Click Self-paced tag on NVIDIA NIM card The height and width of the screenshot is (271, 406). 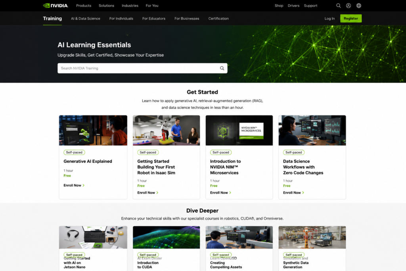pos(220,152)
